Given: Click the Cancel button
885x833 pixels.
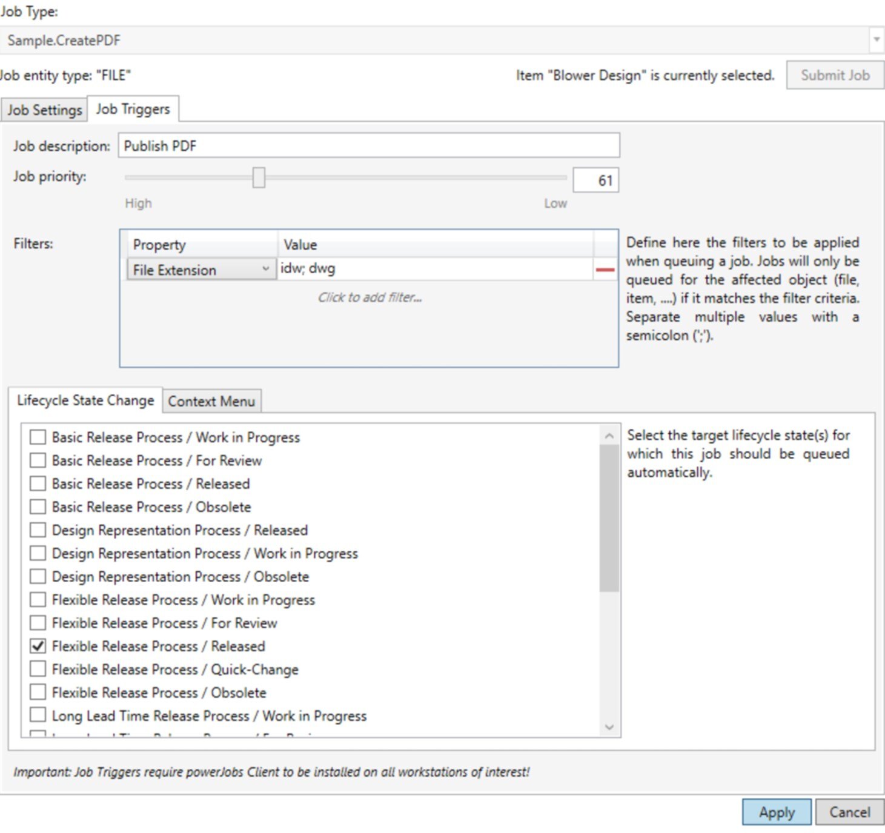Looking at the screenshot, I should point(849,812).
